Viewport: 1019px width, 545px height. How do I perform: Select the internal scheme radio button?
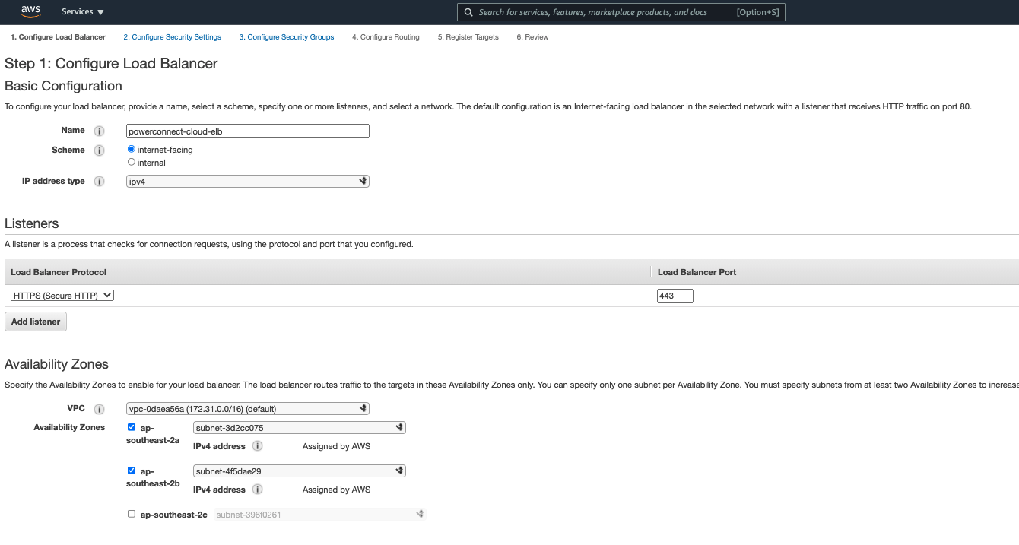pyautogui.click(x=132, y=162)
